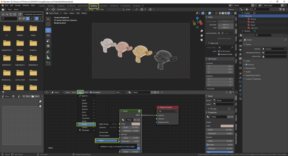Choose the Annotate tool
The height and width of the screenshot is (156, 288).
coord(48,52)
